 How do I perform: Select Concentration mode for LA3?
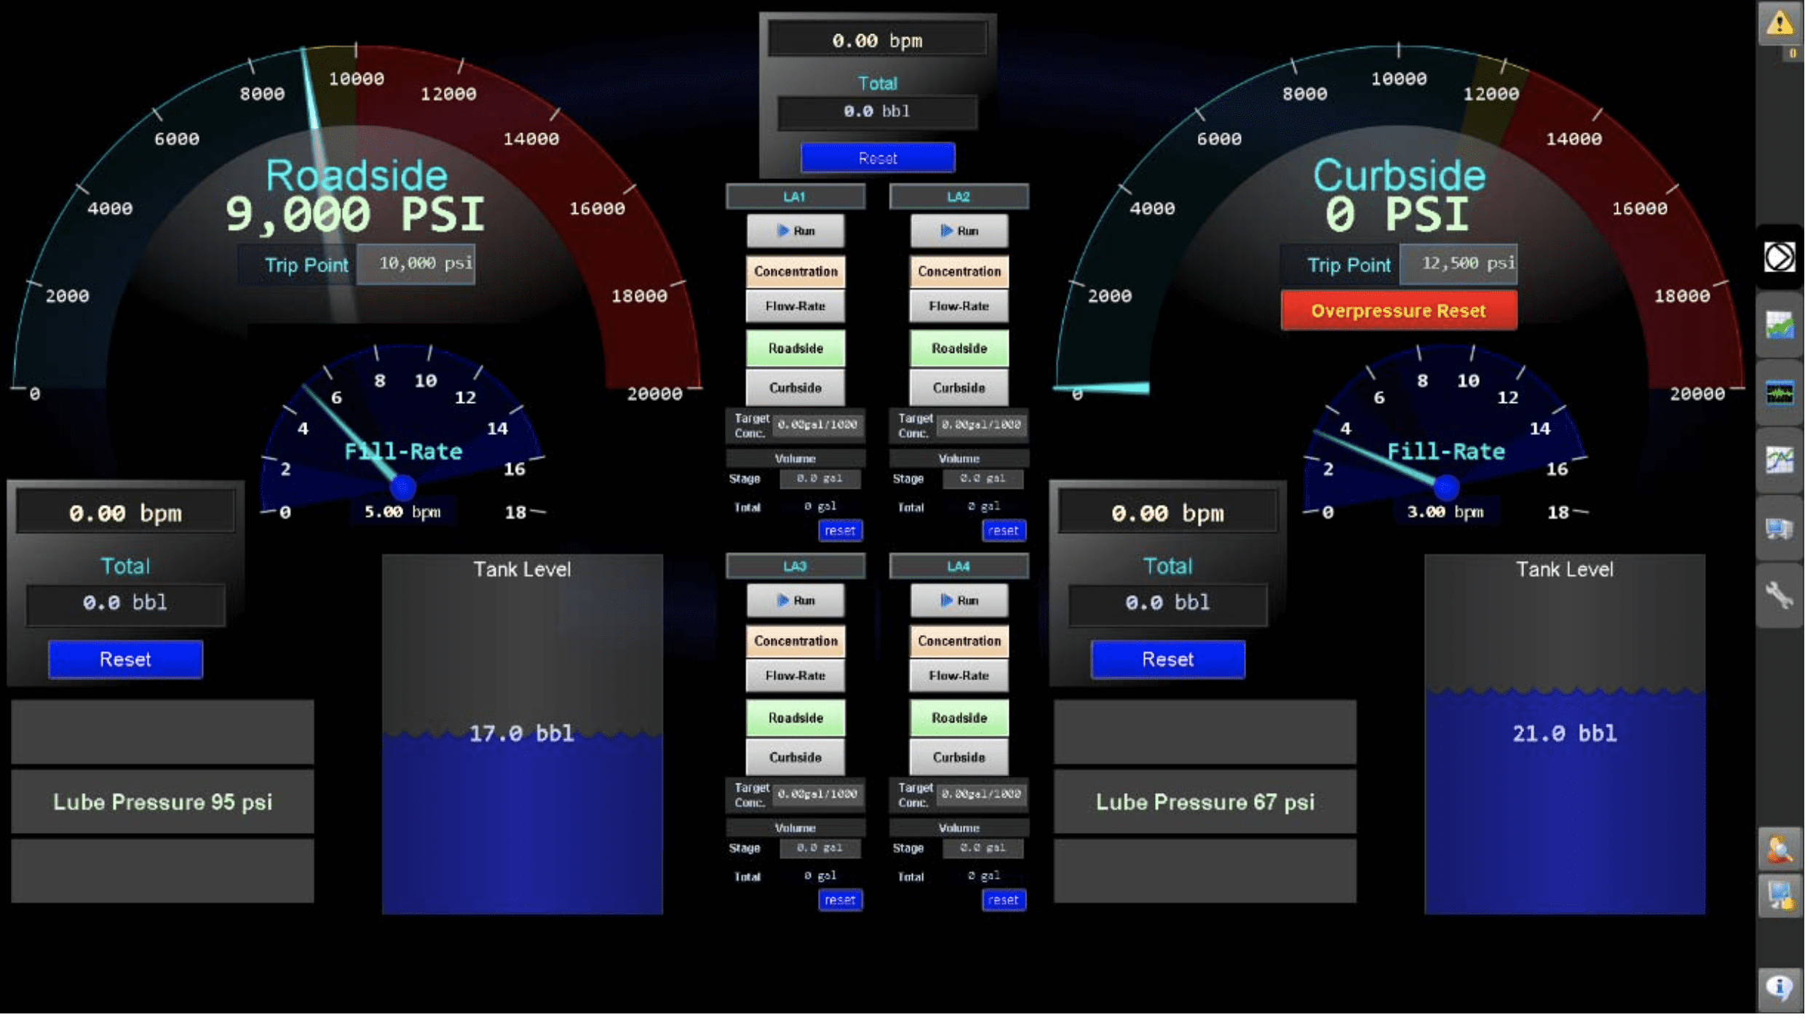796,641
